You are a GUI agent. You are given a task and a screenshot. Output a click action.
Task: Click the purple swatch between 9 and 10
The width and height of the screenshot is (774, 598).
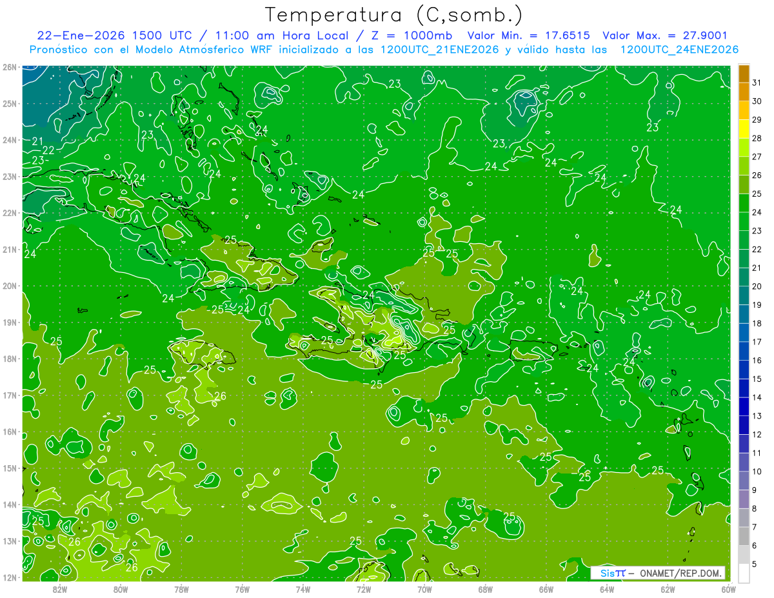pos(744,481)
